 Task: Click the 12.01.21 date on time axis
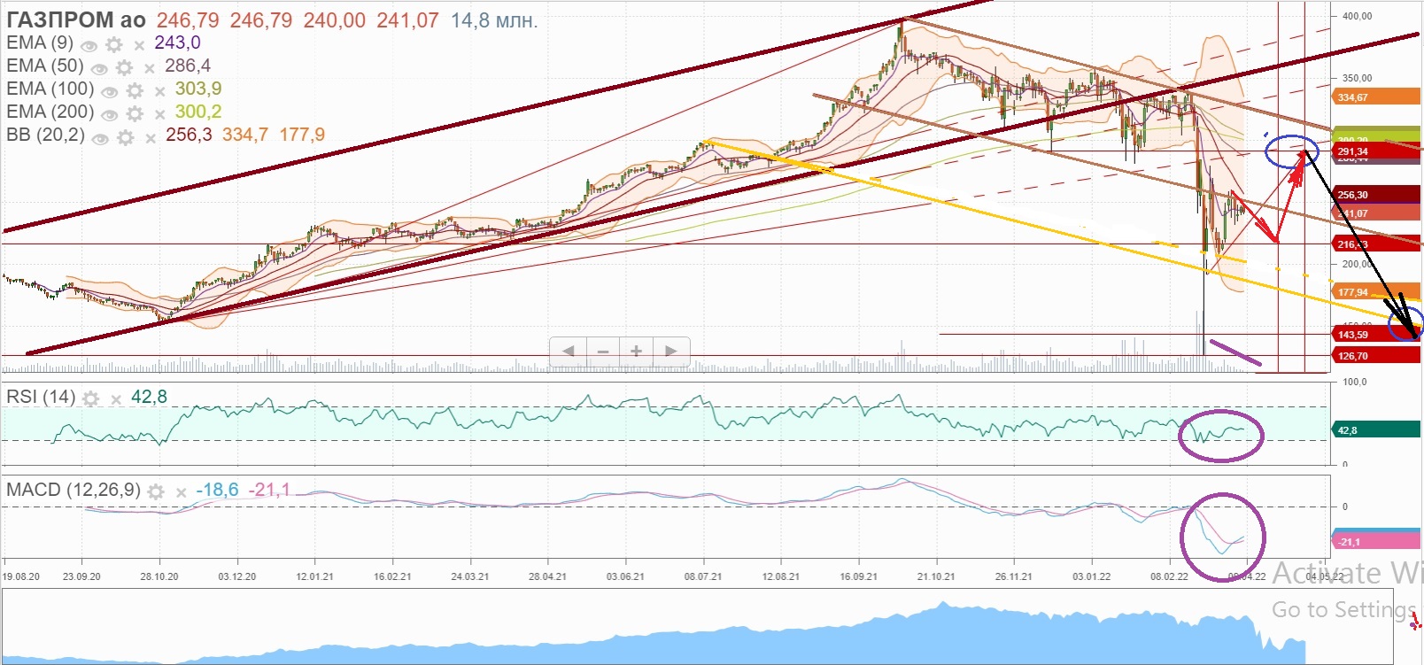point(314,576)
